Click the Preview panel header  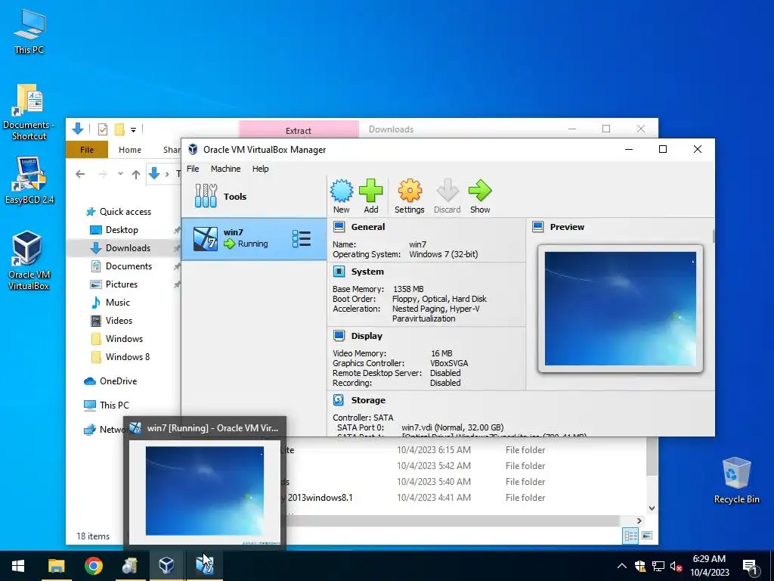[x=567, y=227]
